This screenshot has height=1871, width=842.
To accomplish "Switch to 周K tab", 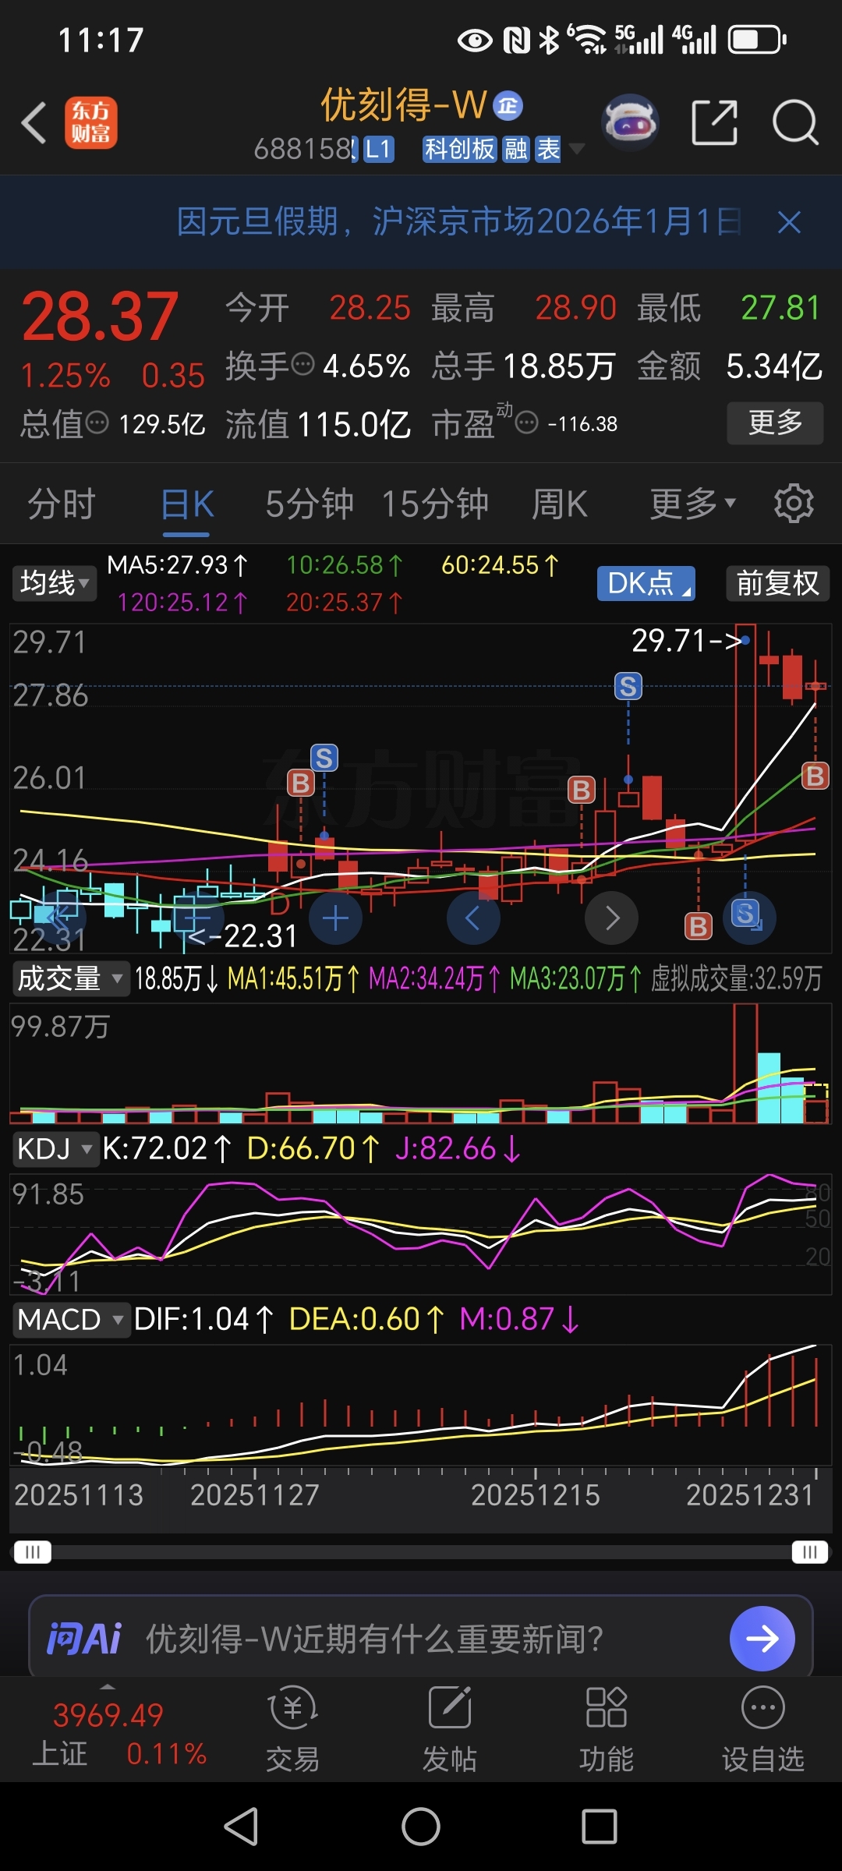I will click(x=559, y=504).
